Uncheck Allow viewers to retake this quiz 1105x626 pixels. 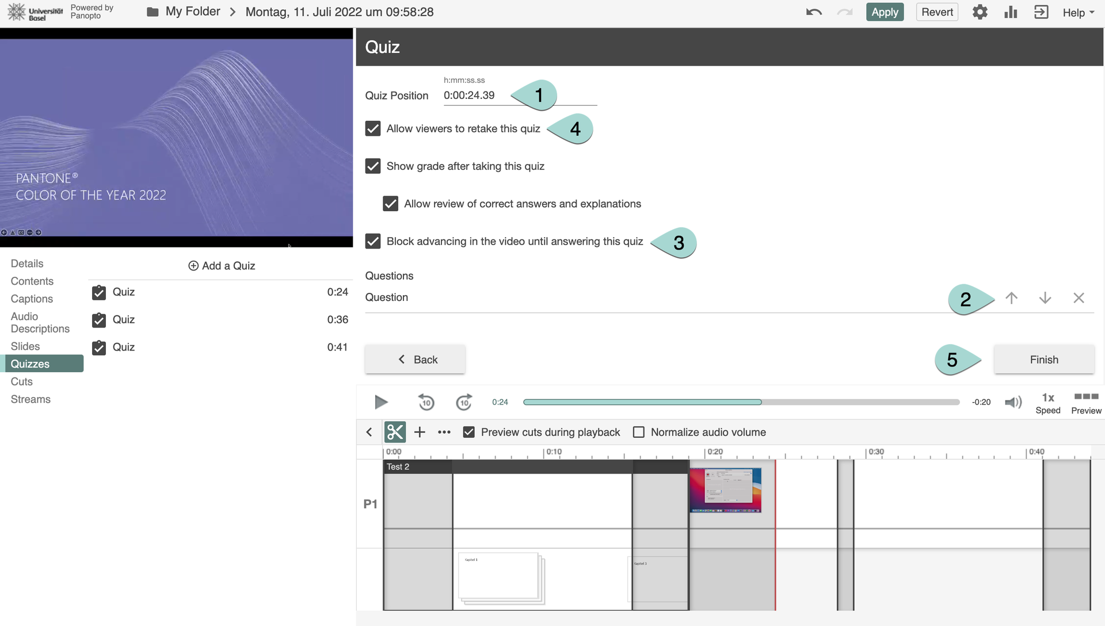coord(373,129)
